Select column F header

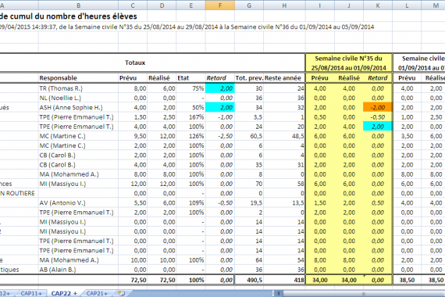click(x=220, y=5)
